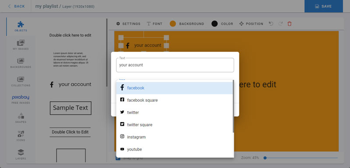Adjust the Zoom slider handle
This screenshot has width=350, height=168.
click(265, 158)
